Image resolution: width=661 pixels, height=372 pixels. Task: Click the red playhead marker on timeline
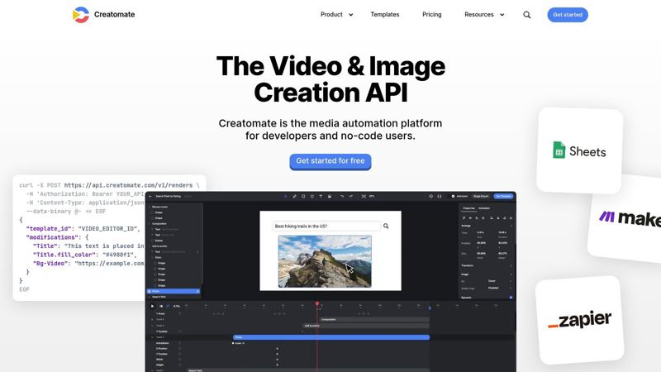coord(317,303)
